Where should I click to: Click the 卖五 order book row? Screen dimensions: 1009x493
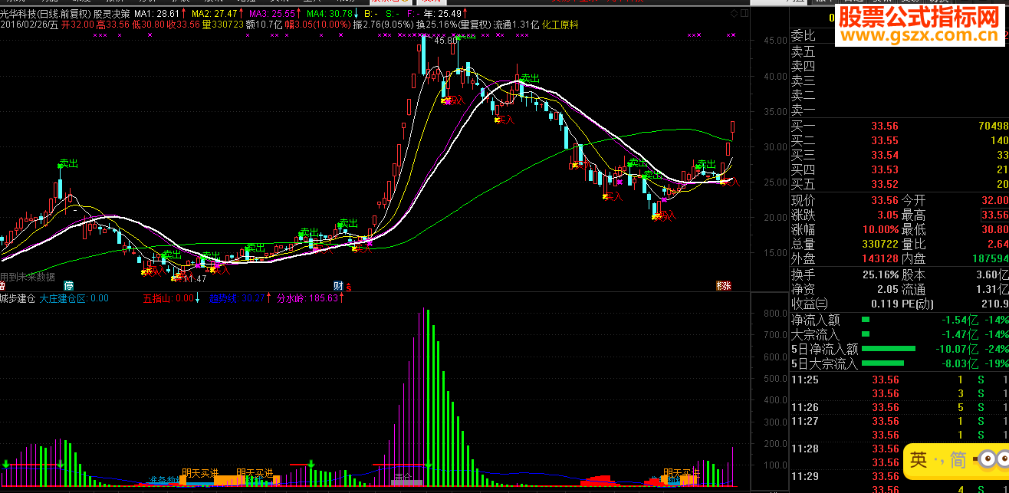click(899, 51)
